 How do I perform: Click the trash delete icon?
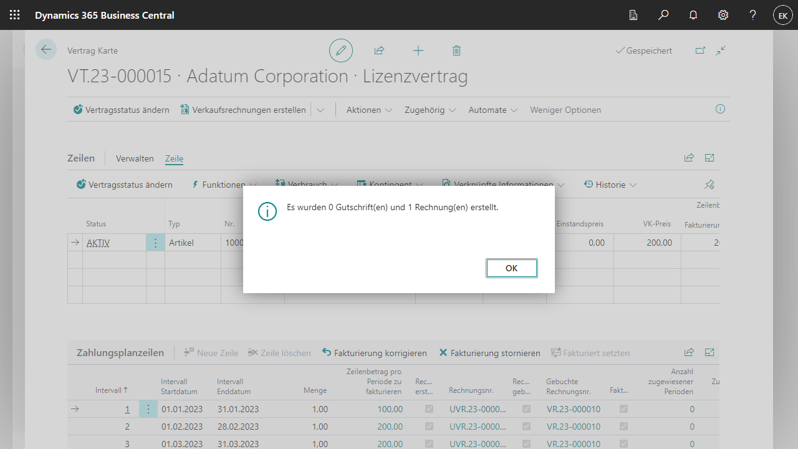click(456, 51)
